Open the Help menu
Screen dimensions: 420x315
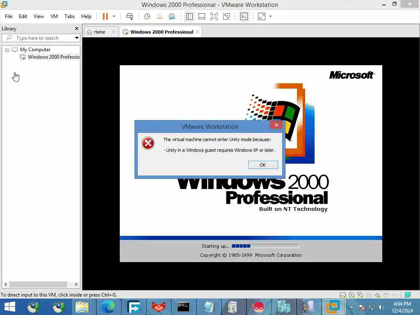86,16
